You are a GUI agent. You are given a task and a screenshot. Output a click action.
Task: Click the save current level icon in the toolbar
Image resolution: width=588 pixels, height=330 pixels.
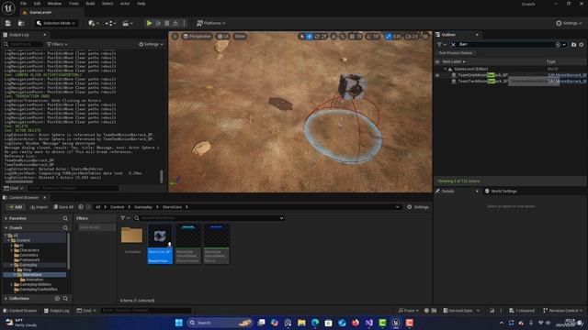pyautogui.click(x=8, y=23)
